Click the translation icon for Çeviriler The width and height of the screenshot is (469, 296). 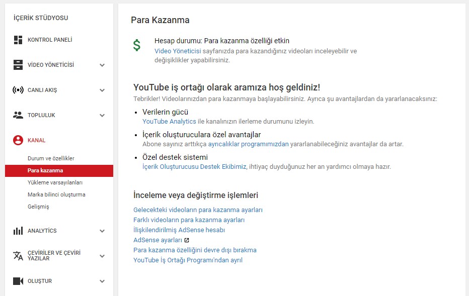click(18, 256)
